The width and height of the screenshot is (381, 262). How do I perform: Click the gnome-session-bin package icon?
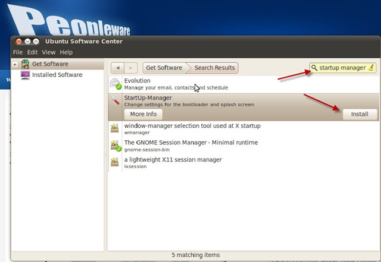pyautogui.click(x=115, y=146)
